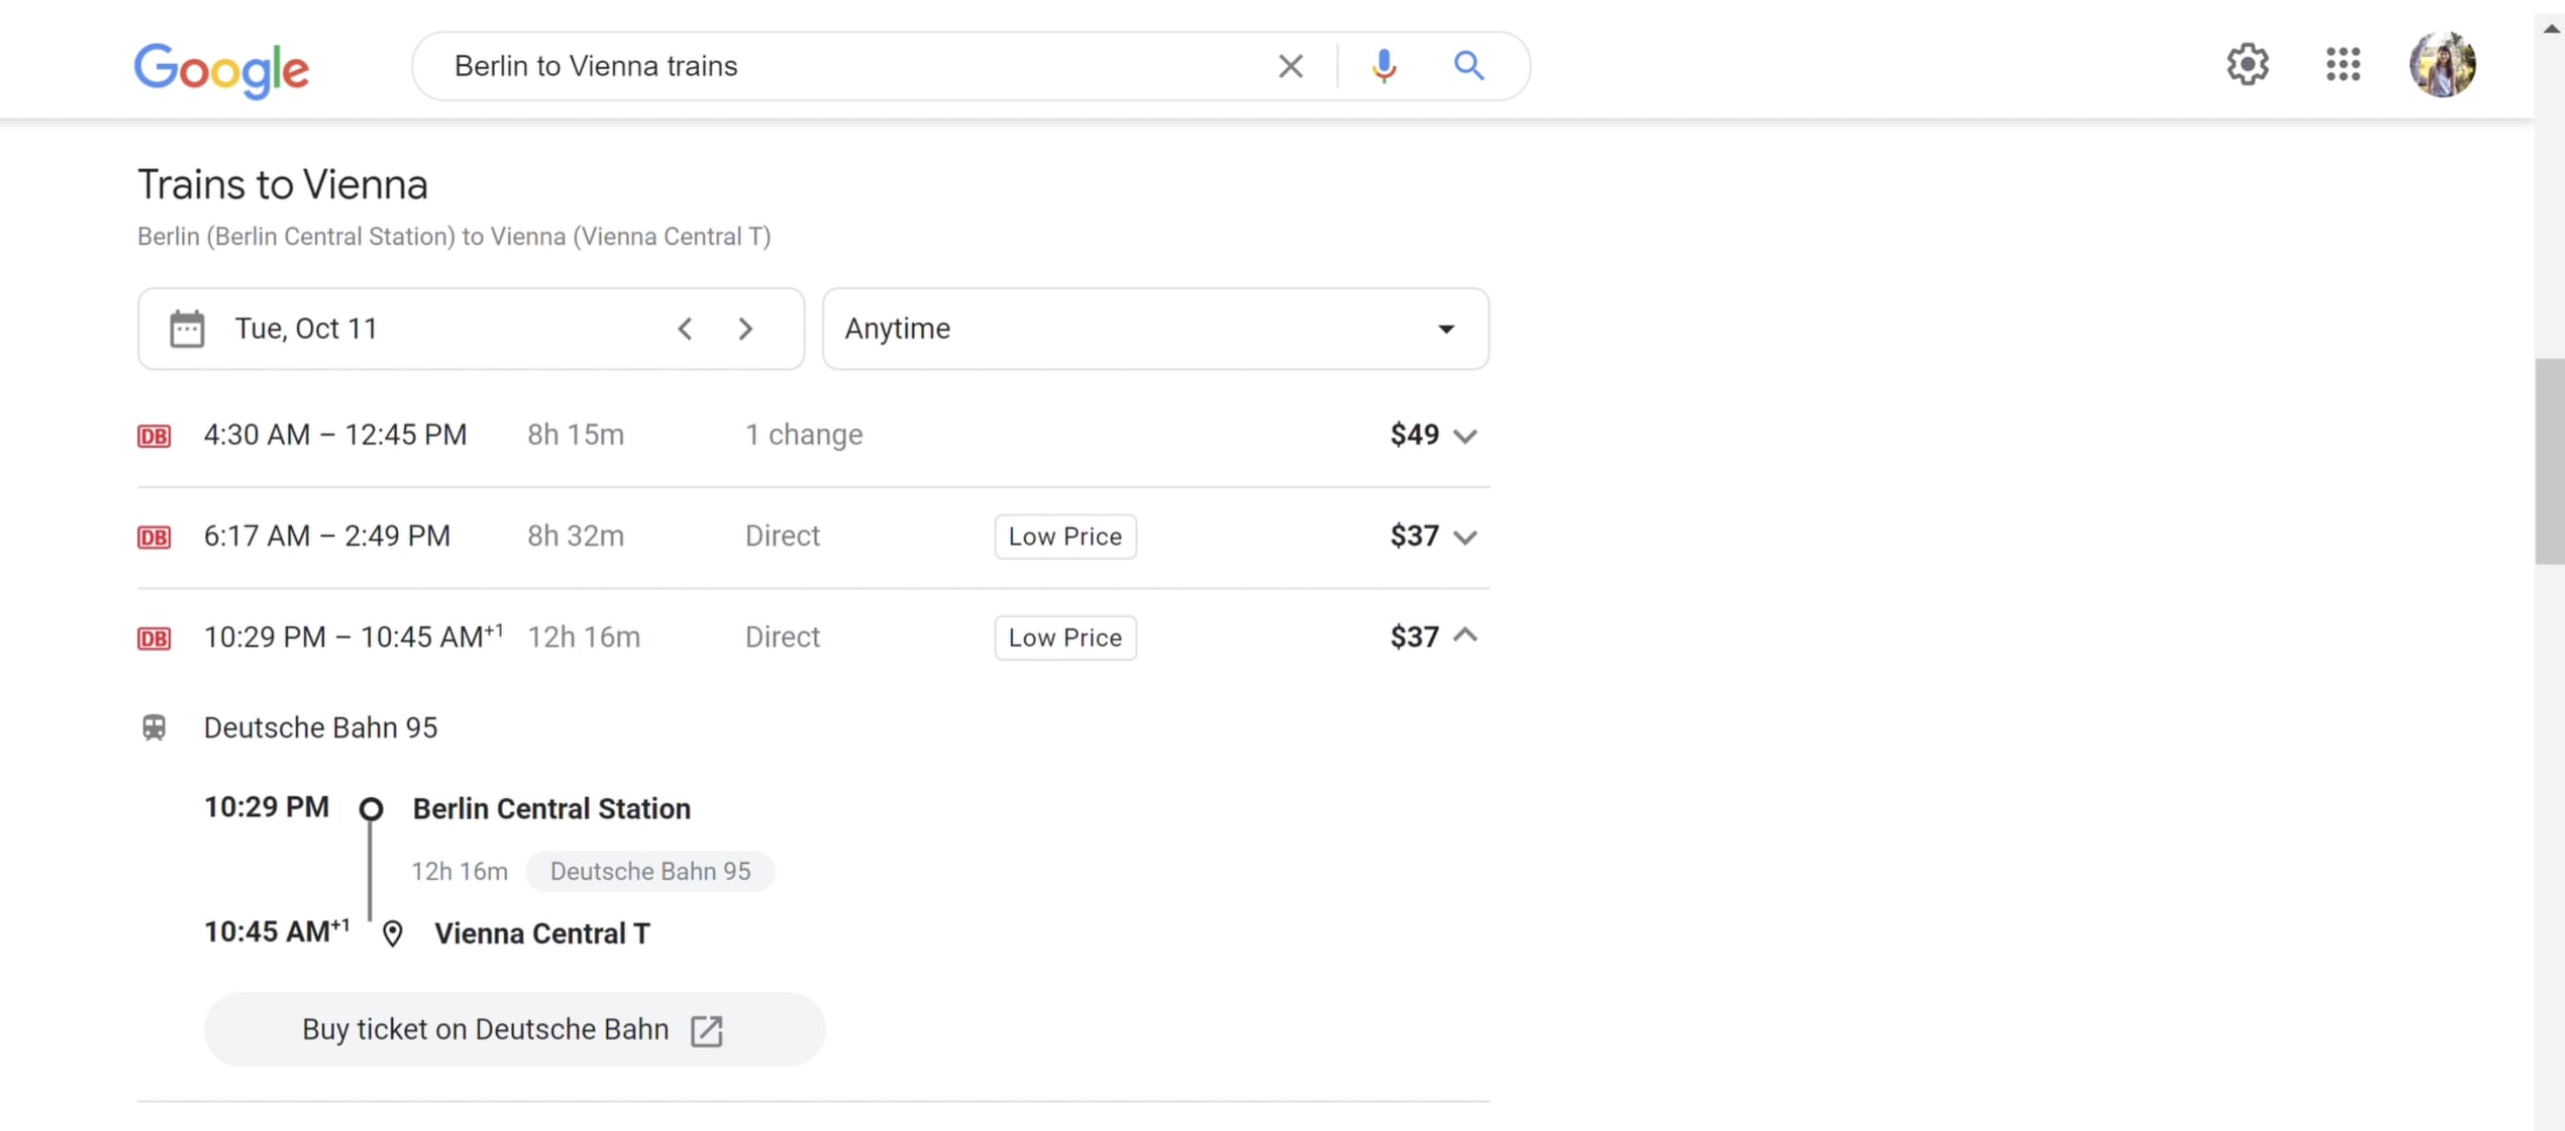Click the DB icon on the 4:30 AM train
The image size is (2565, 1131).
(x=154, y=435)
